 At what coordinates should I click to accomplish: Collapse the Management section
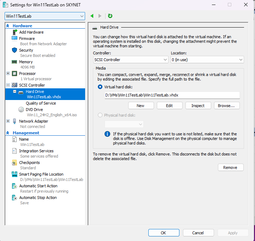(x=8, y=133)
